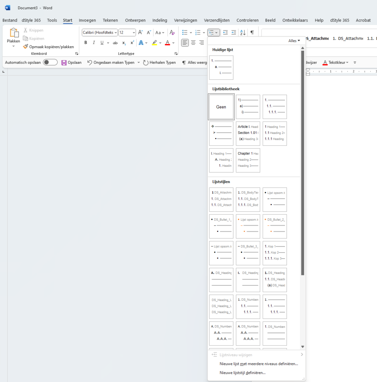Open the Lettertype dialog launcher
377x382 pixels.
pos(176,54)
